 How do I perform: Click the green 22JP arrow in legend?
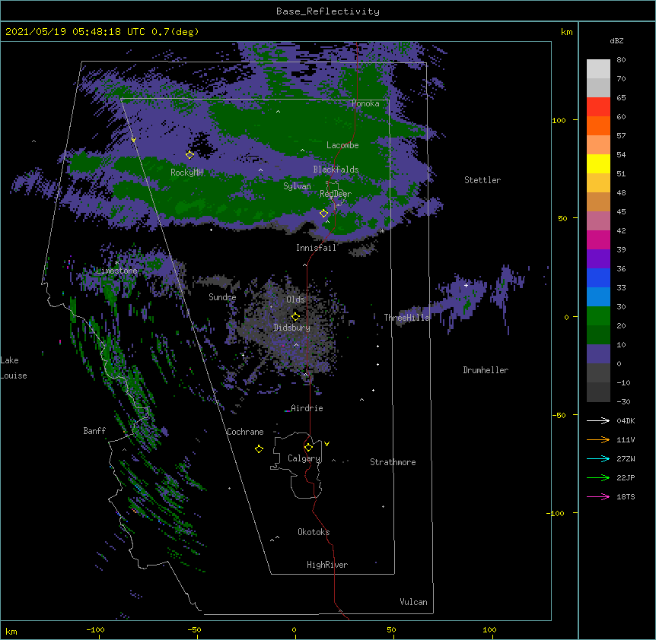point(598,477)
